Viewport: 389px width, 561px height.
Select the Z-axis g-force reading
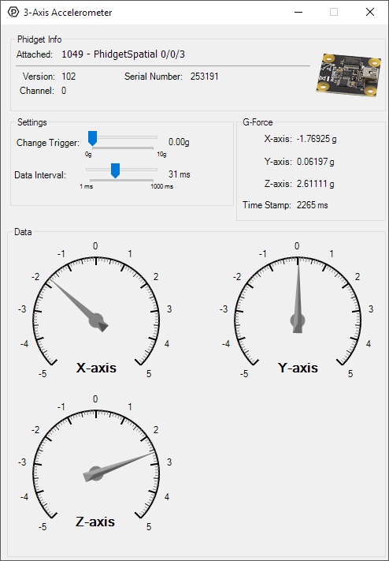[x=316, y=184]
